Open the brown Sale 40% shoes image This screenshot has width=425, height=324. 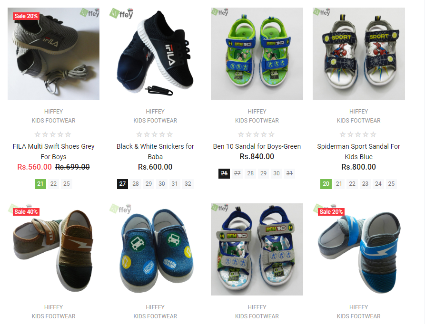(53, 249)
